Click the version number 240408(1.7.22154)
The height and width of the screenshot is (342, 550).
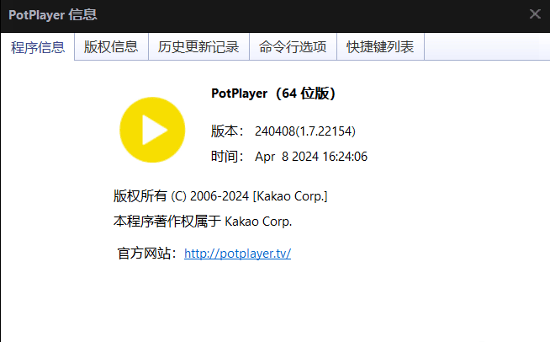tap(305, 131)
